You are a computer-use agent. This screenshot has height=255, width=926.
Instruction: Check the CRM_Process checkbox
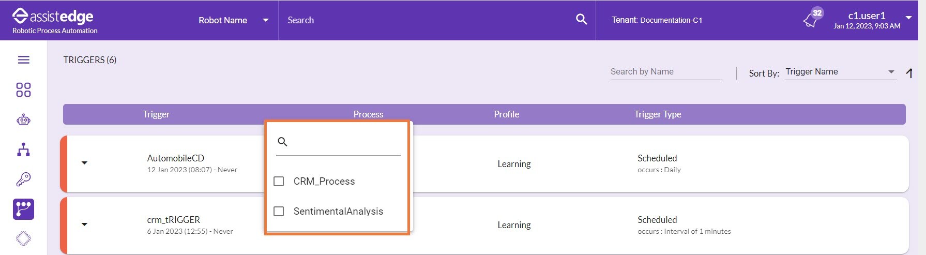tap(279, 182)
